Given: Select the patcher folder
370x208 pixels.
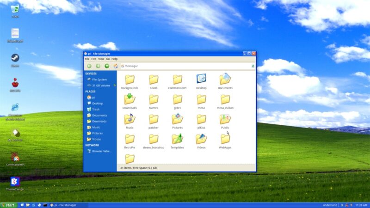Looking at the screenshot, I should (154, 122).
